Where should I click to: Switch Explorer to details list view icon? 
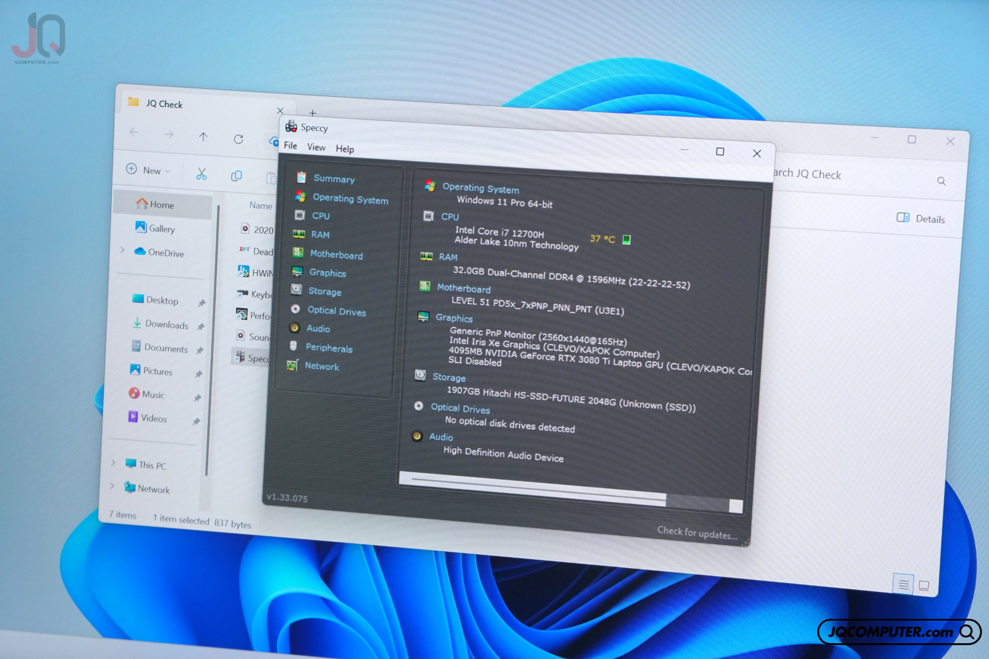[x=903, y=585]
